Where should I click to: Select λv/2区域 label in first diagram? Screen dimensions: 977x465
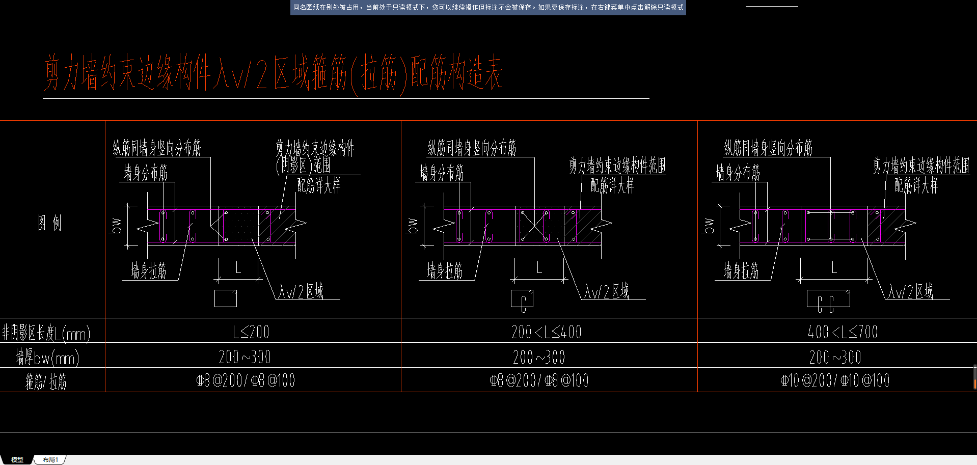tap(301, 291)
